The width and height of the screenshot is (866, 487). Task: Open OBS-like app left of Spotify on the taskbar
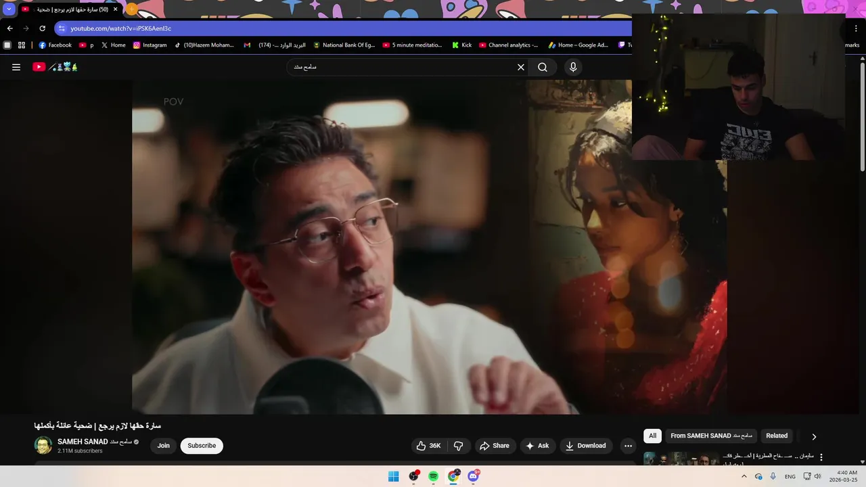pyautogui.click(x=413, y=477)
